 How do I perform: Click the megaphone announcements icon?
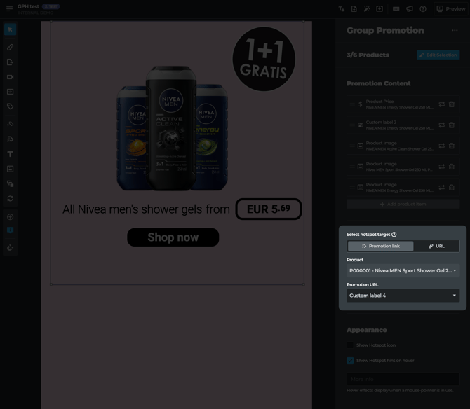(410, 9)
